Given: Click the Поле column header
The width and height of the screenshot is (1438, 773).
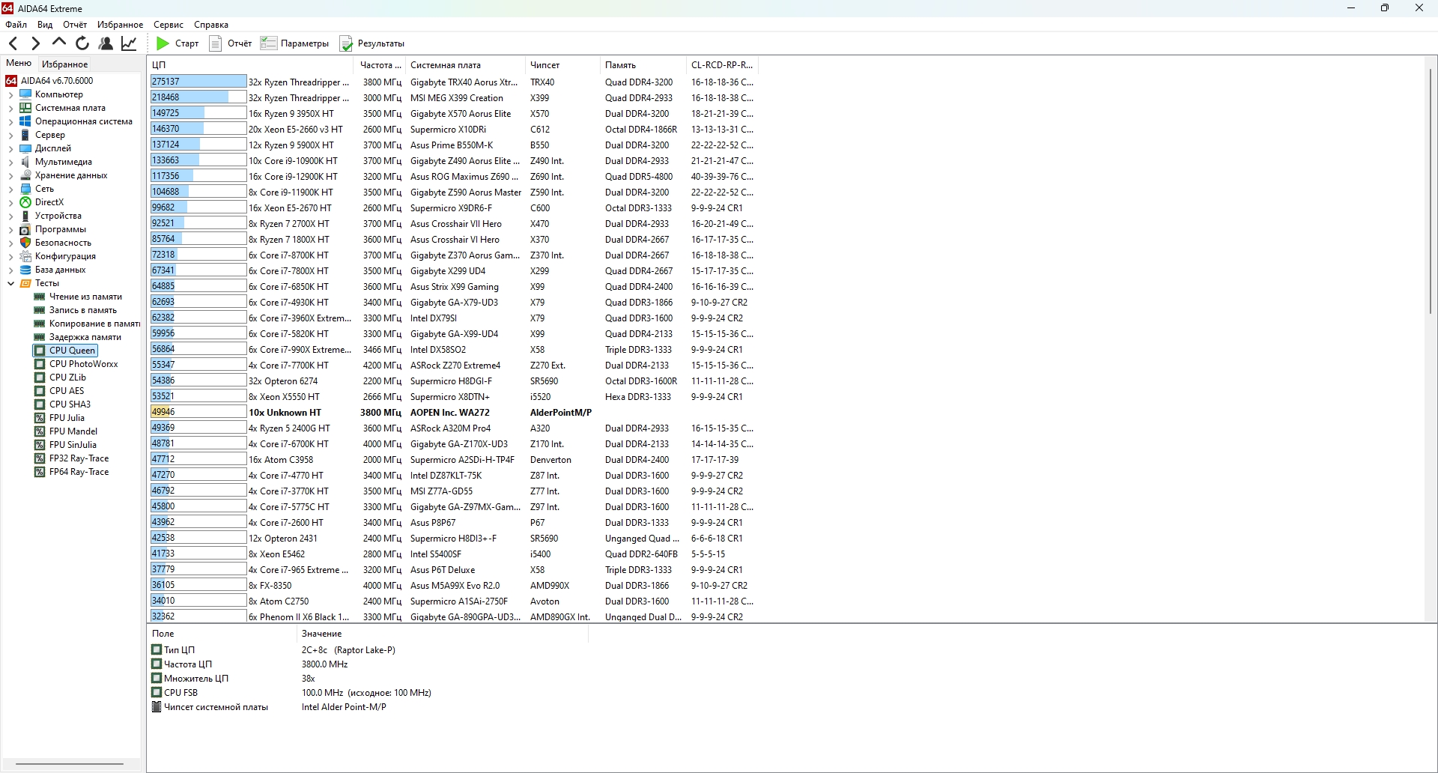Looking at the screenshot, I should (222, 634).
